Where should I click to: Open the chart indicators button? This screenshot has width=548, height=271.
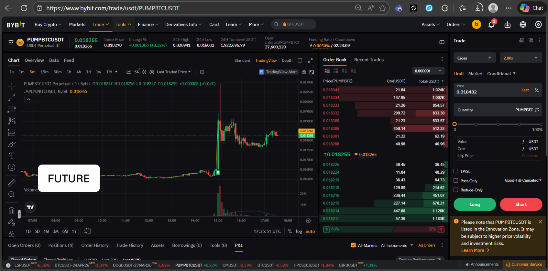tap(128, 72)
